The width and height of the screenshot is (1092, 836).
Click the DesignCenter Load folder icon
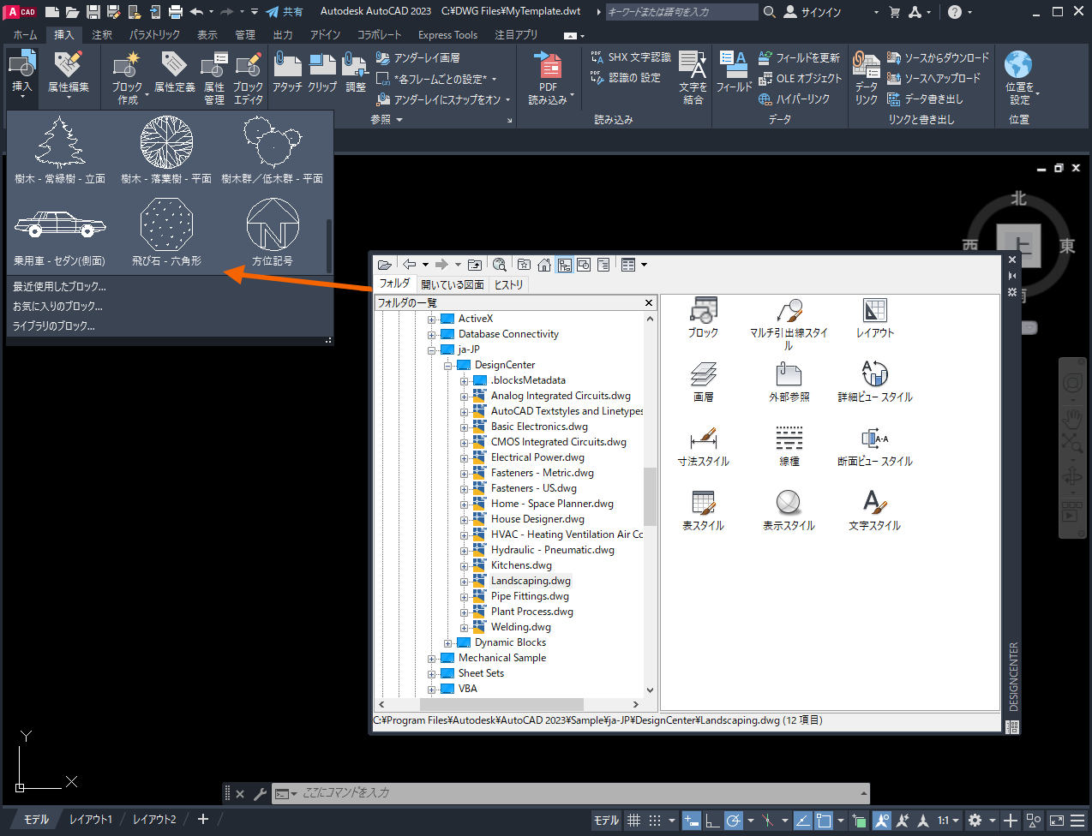pyautogui.click(x=385, y=265)
